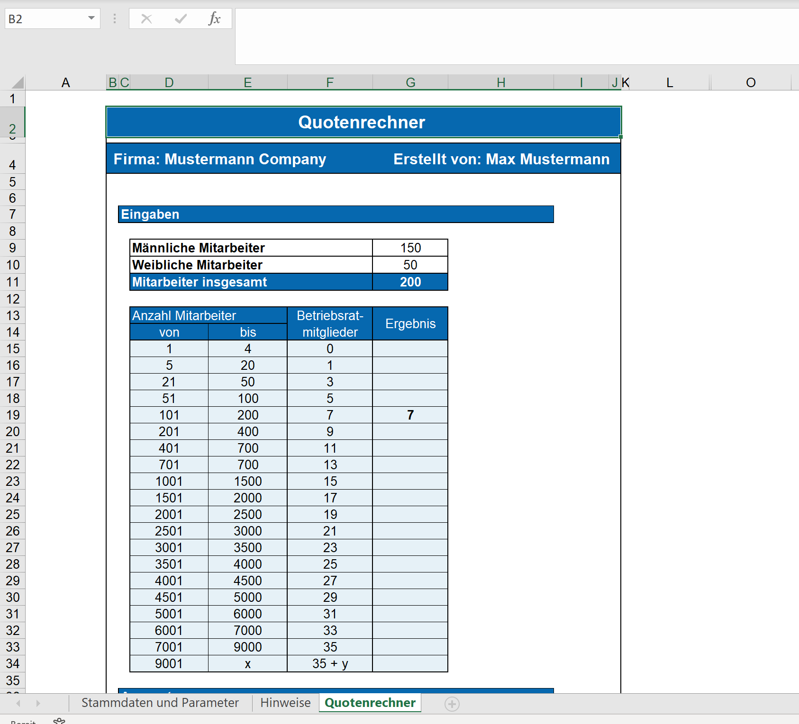799x724 pixels.
Task: Select the cell with value 1501
Action: tap(169, 498)
